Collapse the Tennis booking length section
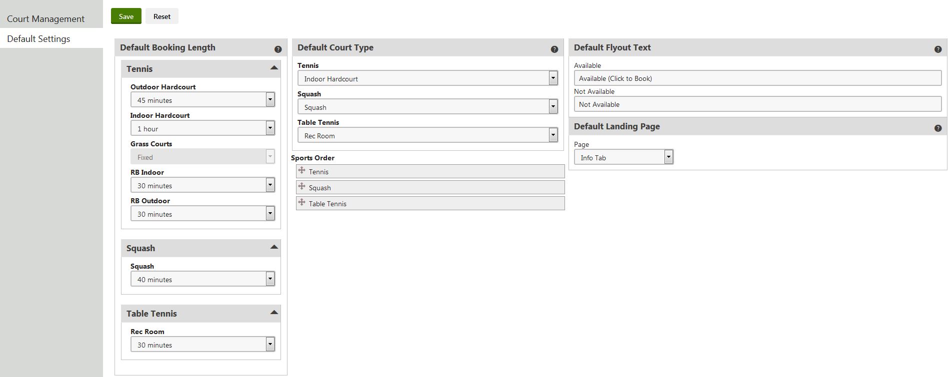The height and width of the screenshot is (377, 949). 273,68
